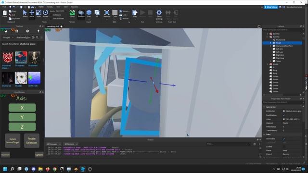Click the Y axis button
The image size is (308, 173).
click(x=22, y=117)
